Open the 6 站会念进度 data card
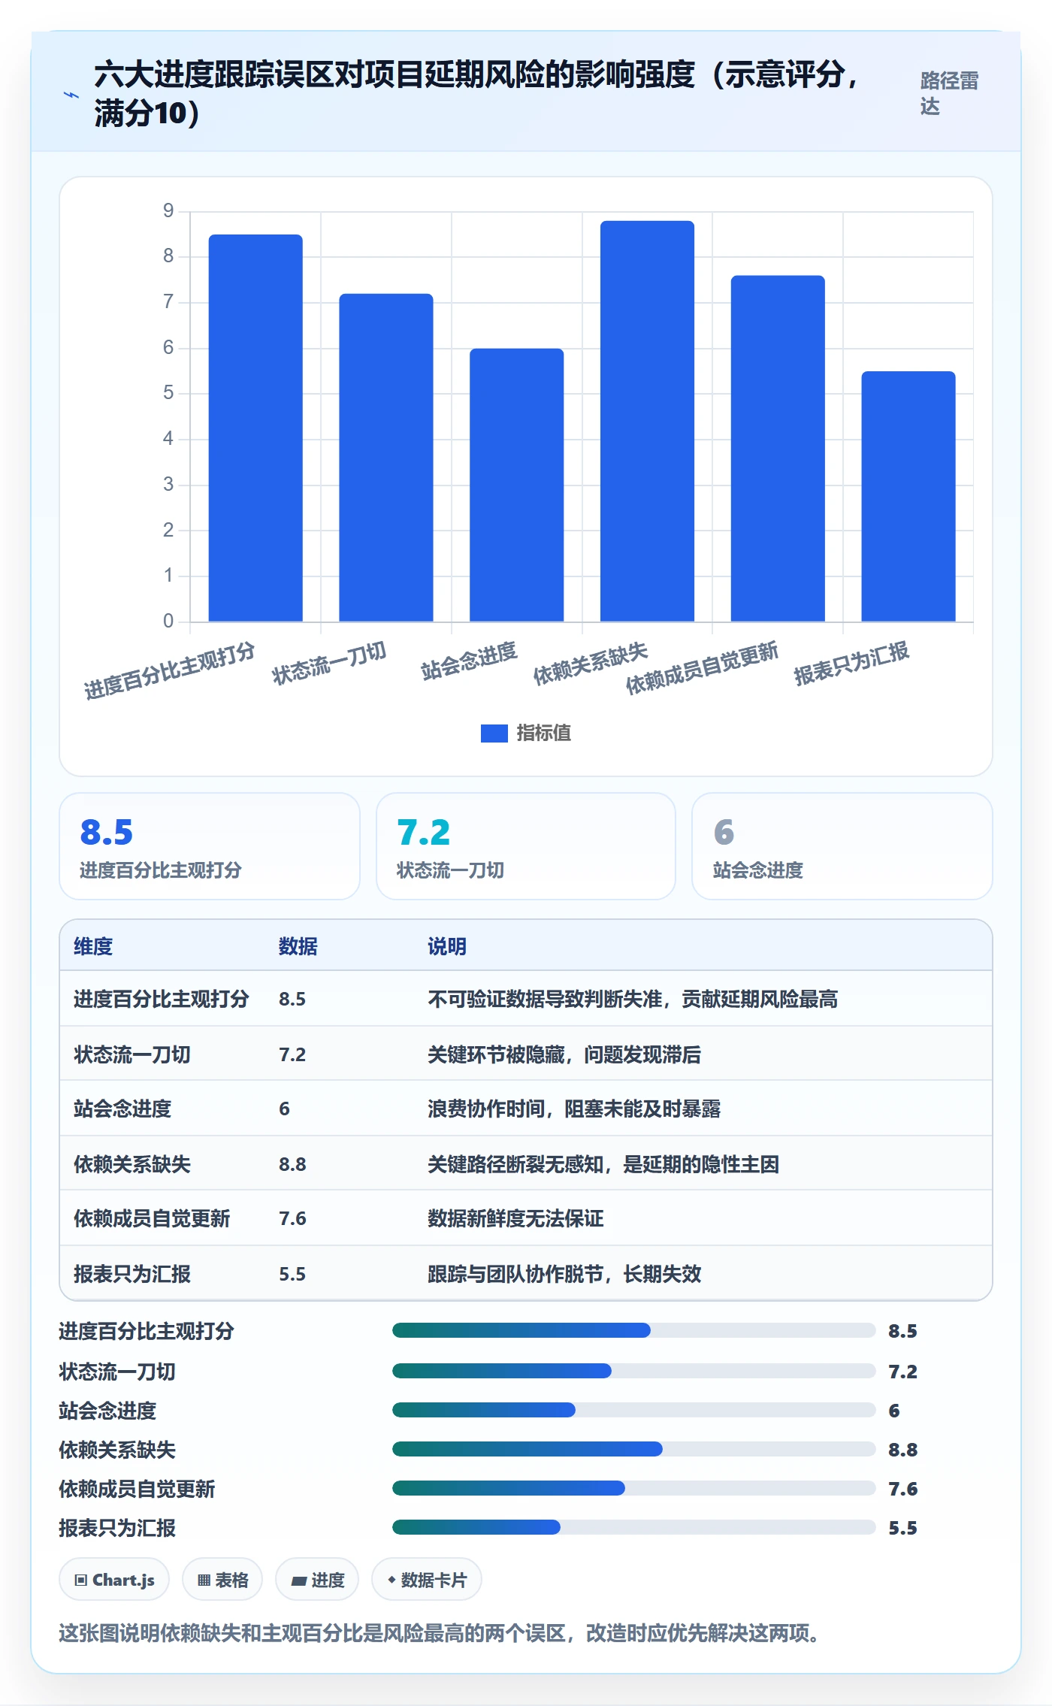The image size is (1052, 1706). point(842,846)
